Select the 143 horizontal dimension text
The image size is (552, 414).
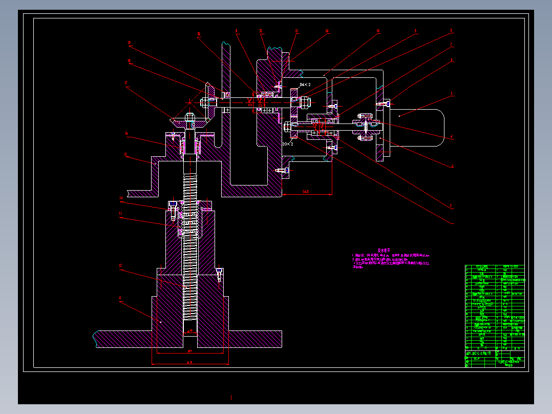click(x=306, y=192)
